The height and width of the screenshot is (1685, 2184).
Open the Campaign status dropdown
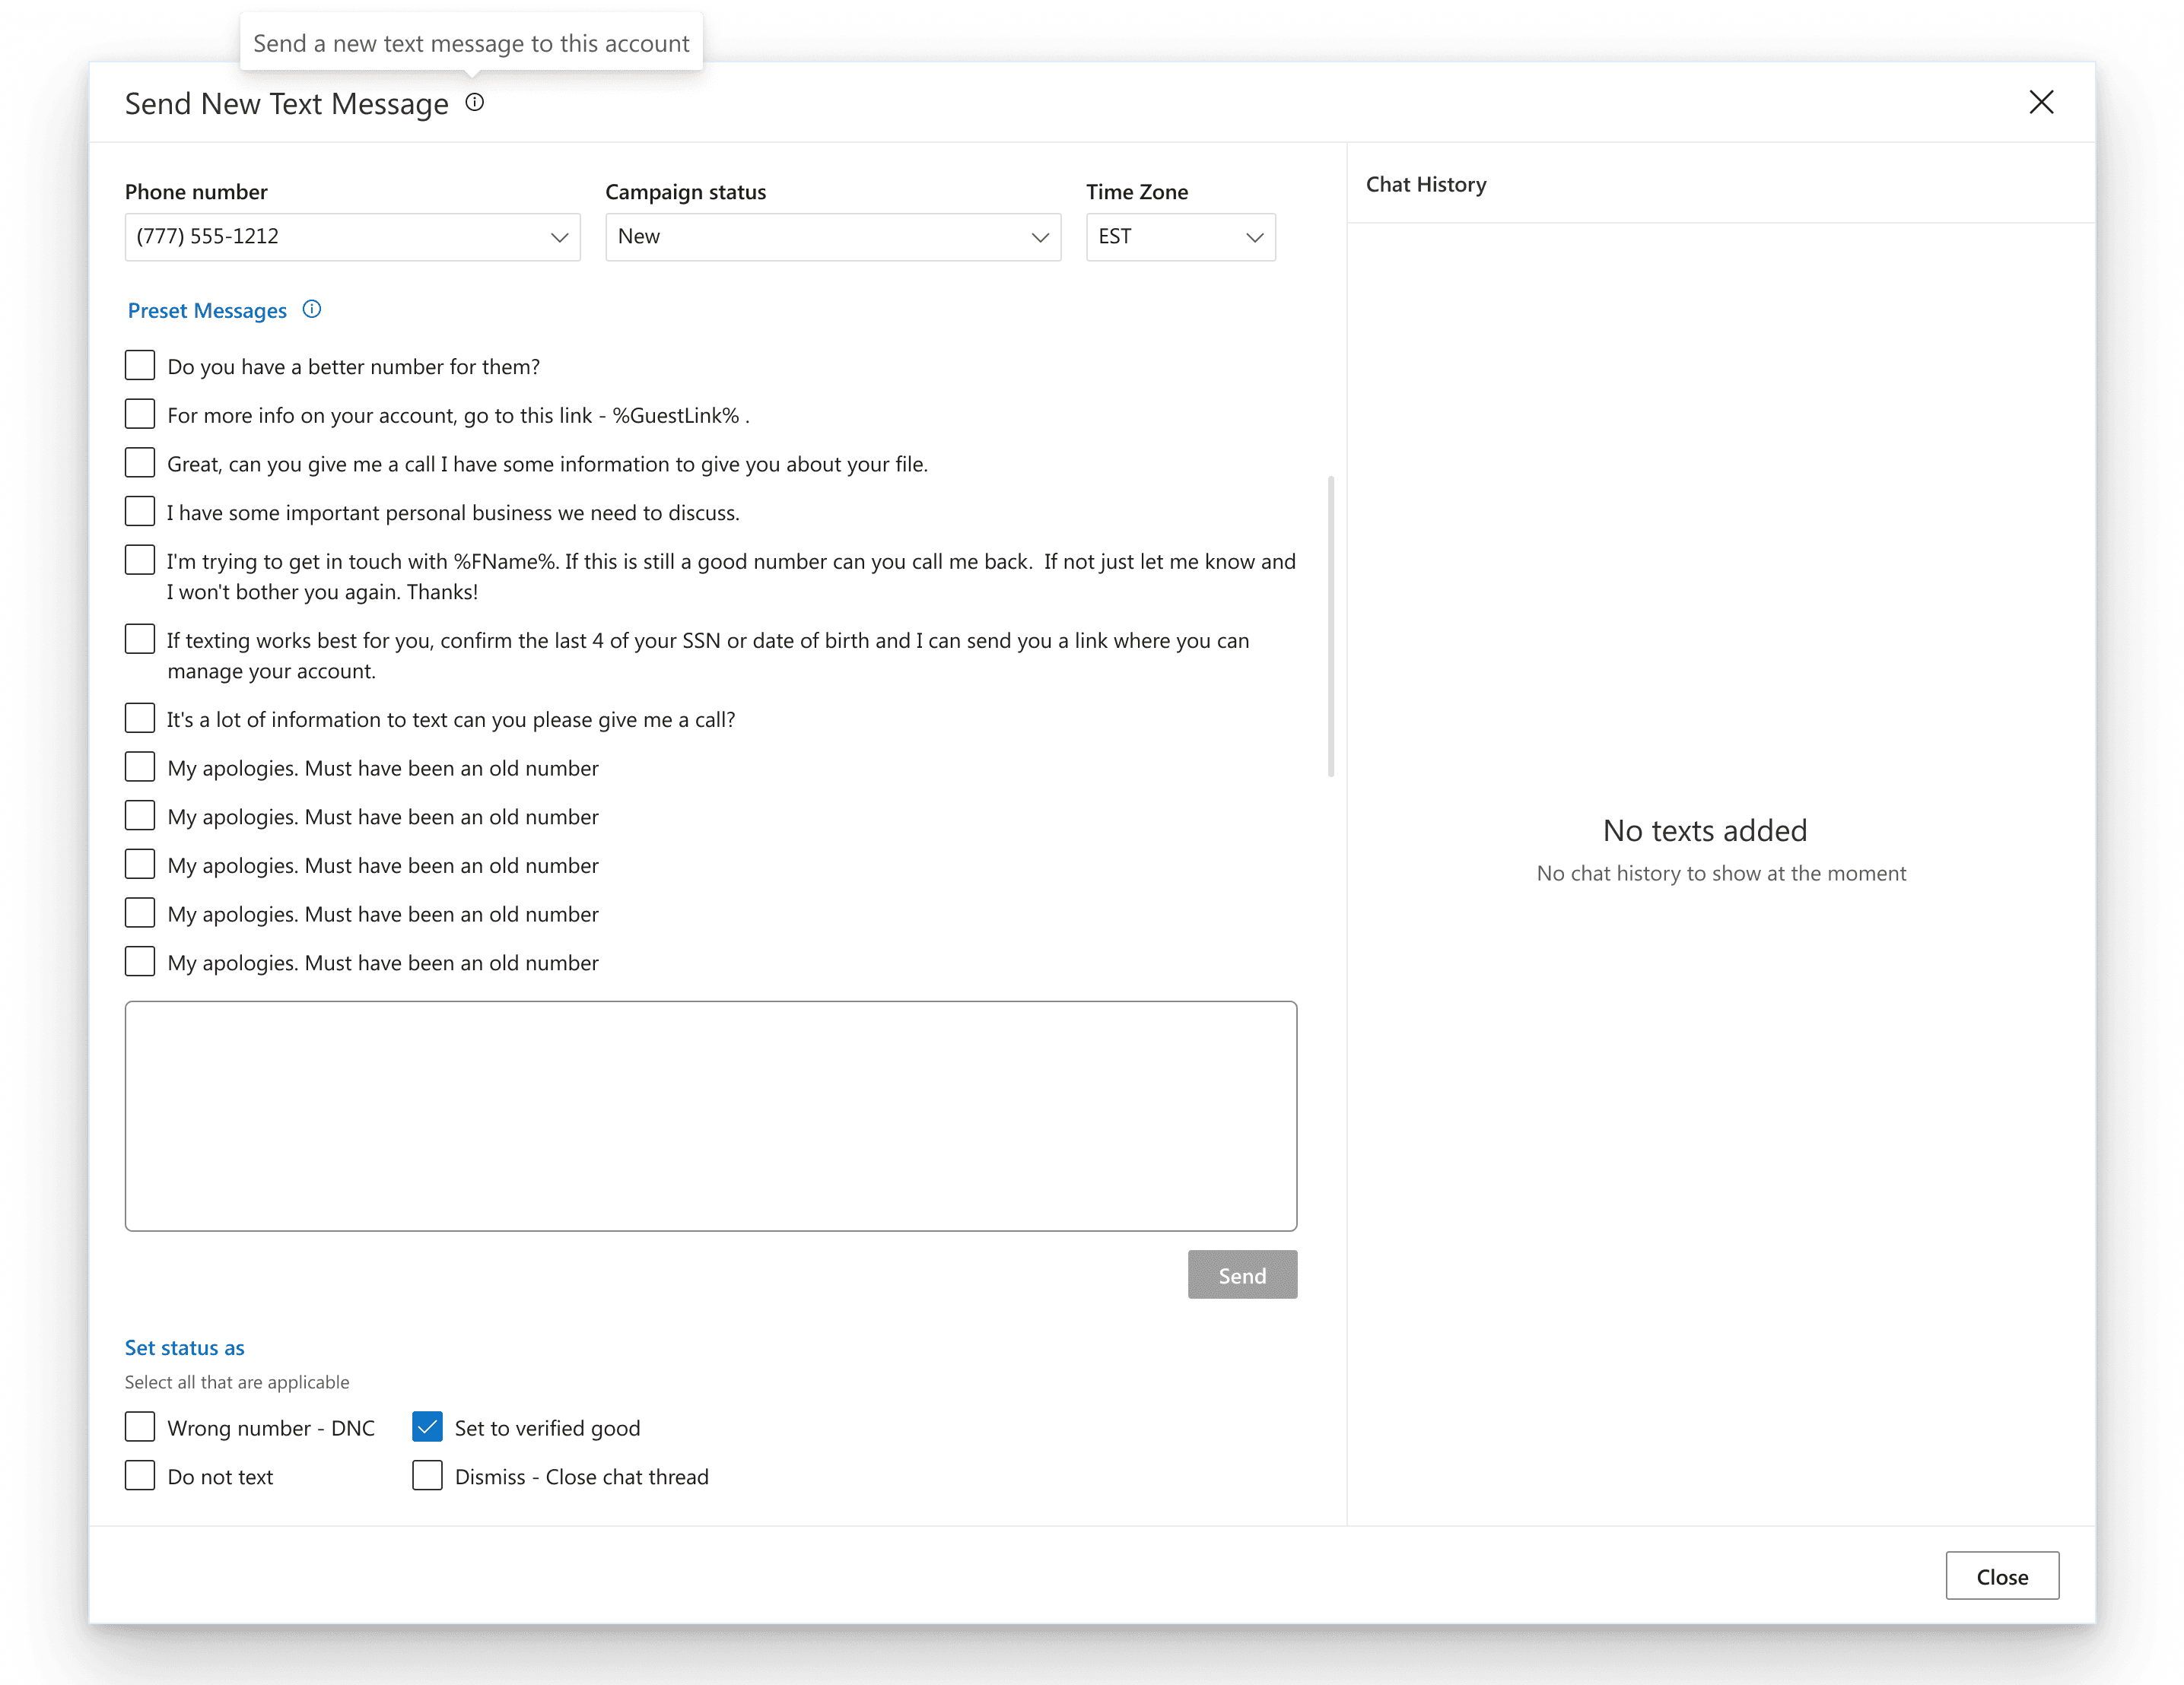(x=832, y=237)
